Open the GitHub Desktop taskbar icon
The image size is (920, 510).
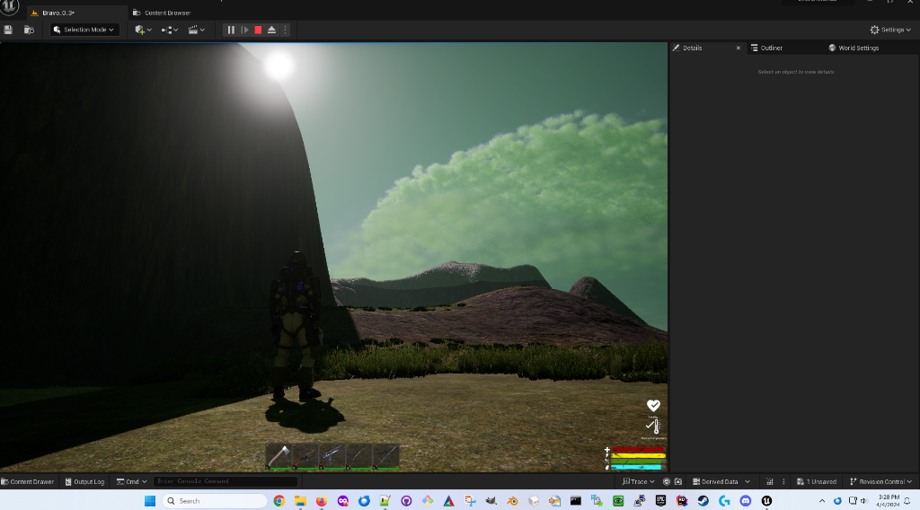pyautogui.click(x=407, y=501)
